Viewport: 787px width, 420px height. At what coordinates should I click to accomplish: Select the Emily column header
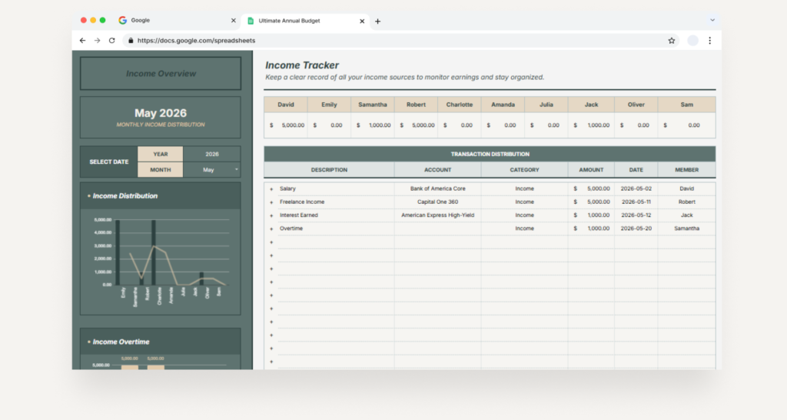[x=329, y=105]
